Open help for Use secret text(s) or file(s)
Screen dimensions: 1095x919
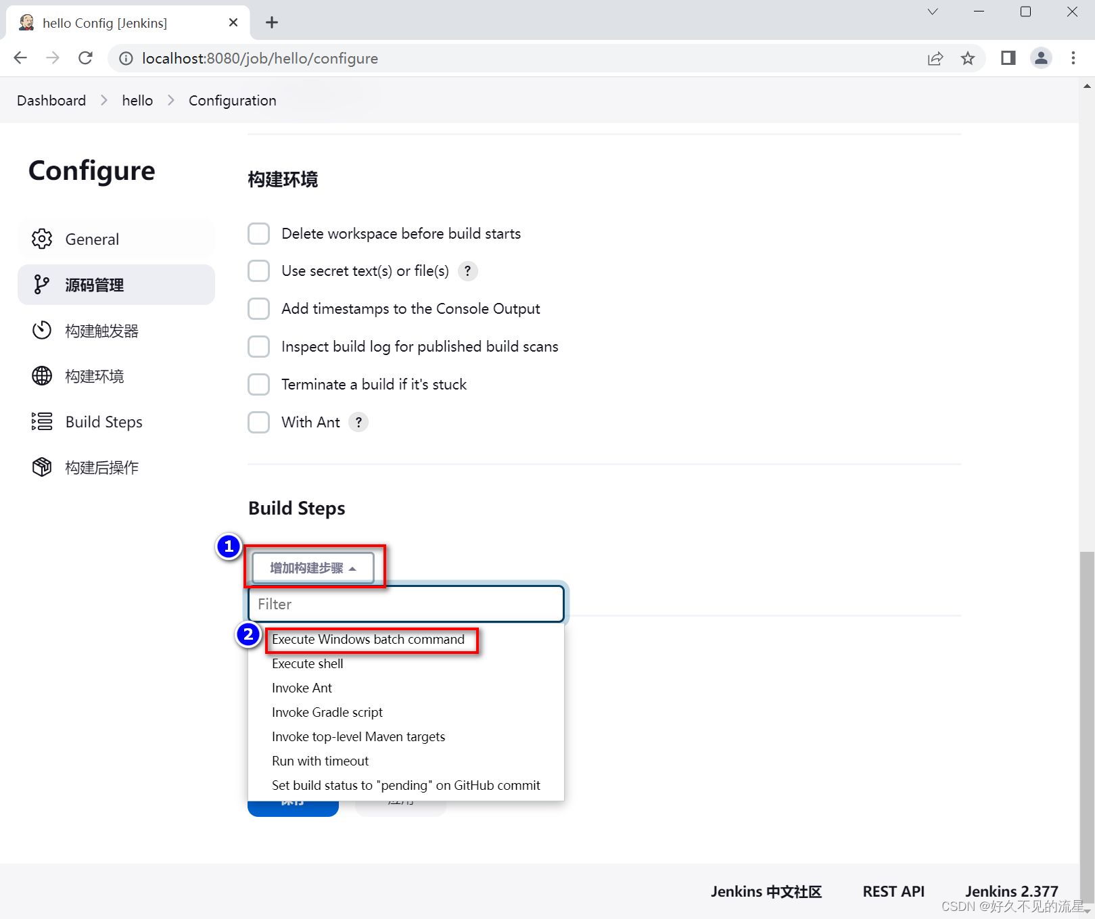point(467,271)
